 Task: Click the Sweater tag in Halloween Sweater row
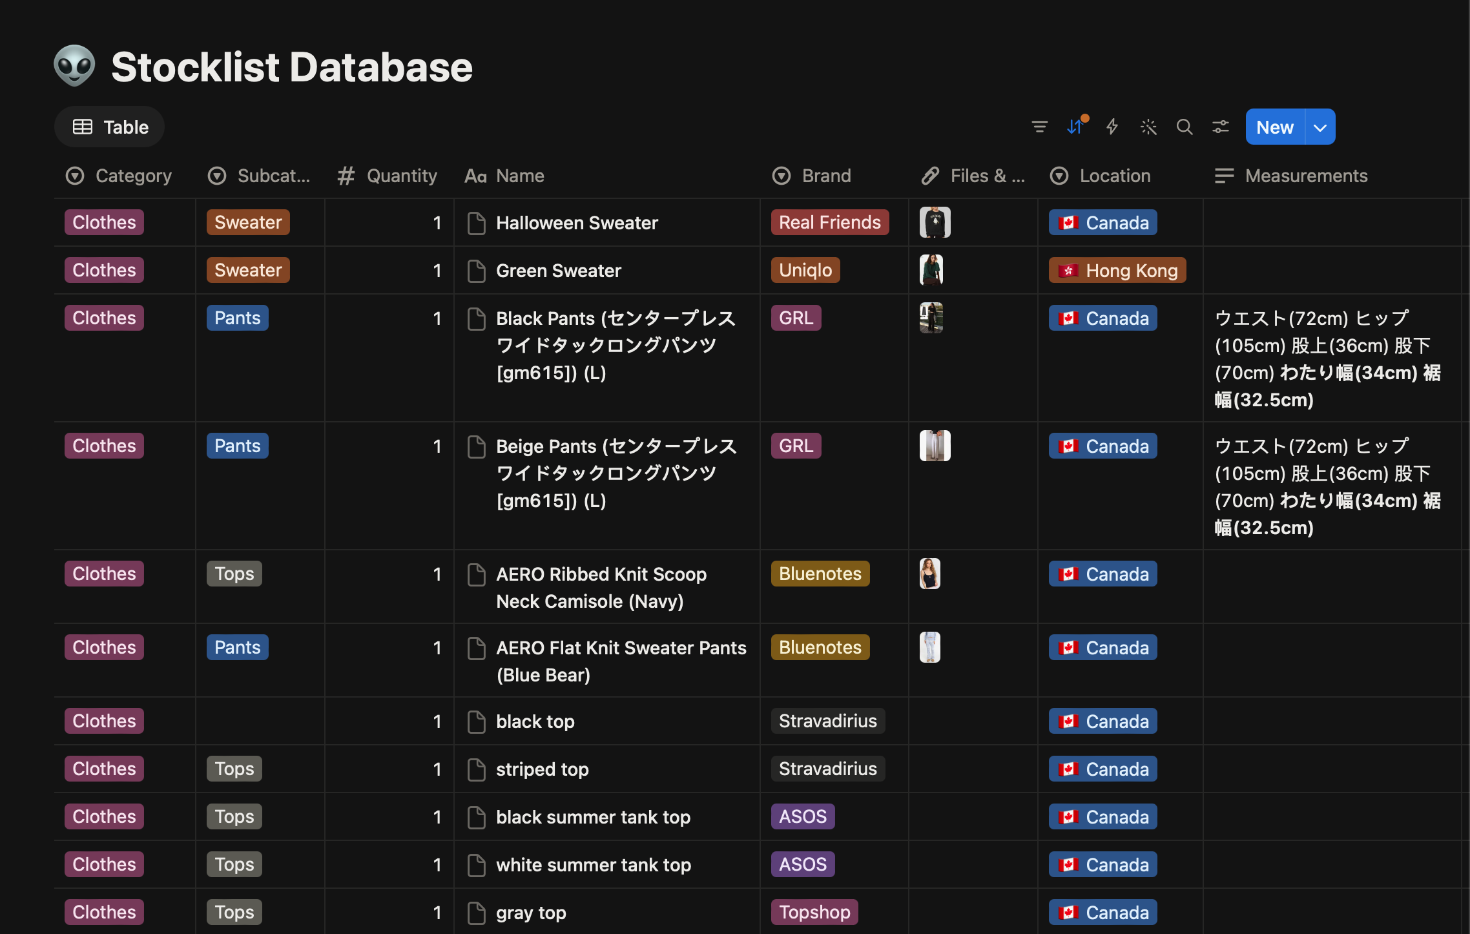click(x=248, y=222)
